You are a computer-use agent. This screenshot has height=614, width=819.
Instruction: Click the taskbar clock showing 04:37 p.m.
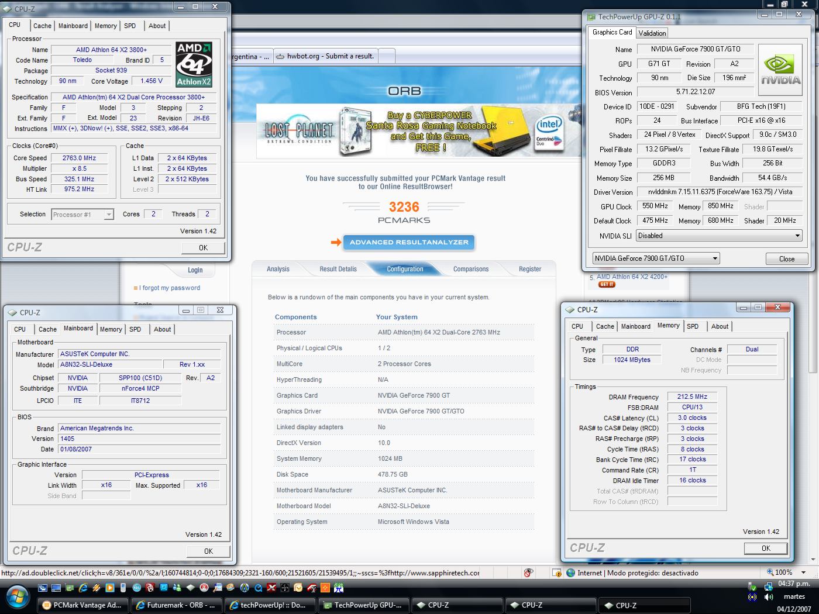[x=794, y=584]
